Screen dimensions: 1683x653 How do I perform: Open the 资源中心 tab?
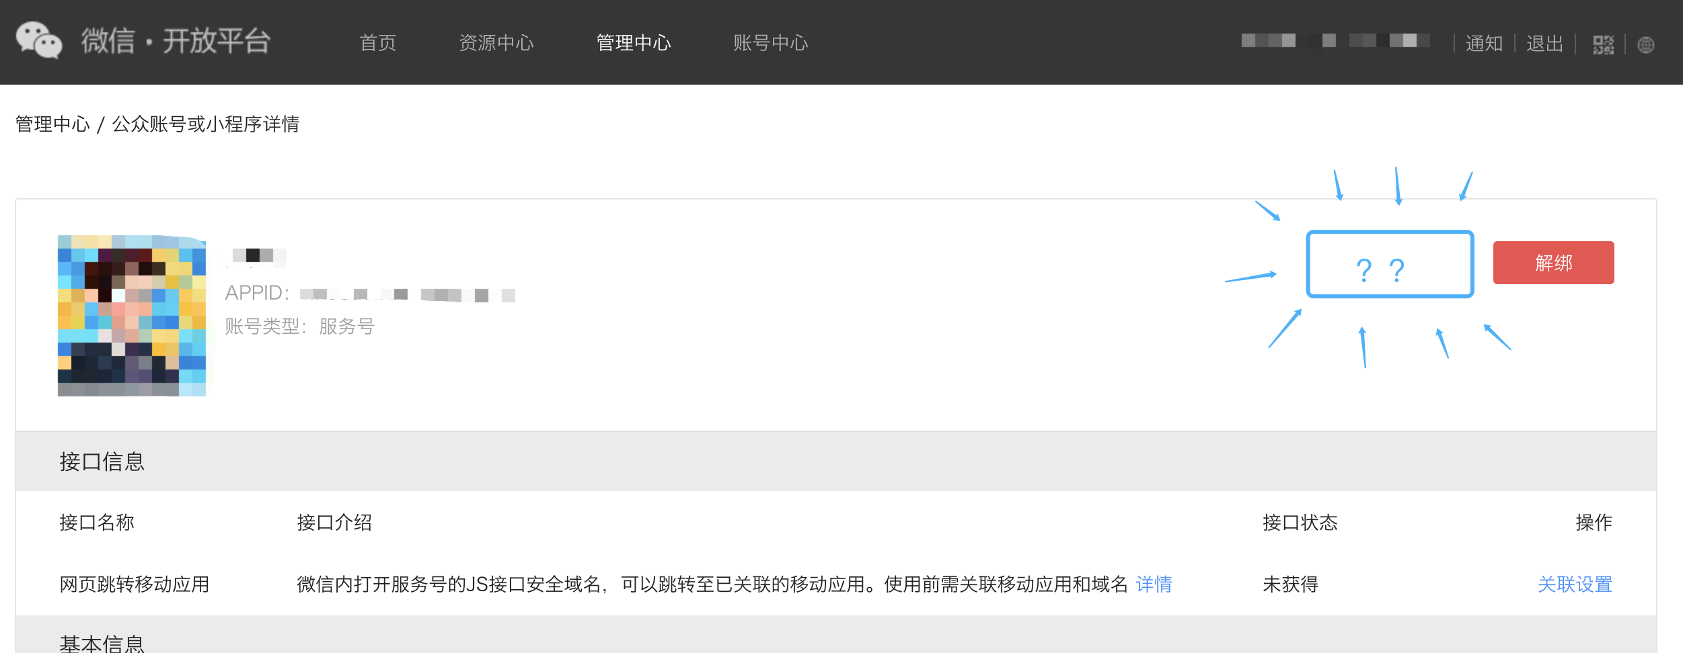496,43
